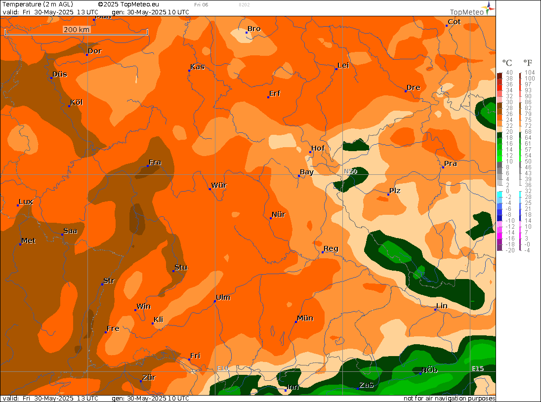Click the "Ulm" city label
Viewport: 541px width, 402px height.
[223, 297]
